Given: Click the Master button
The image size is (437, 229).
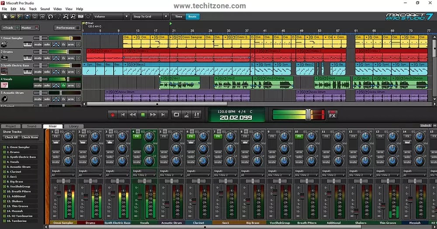Looking at the screenshot, I should click(x=30, y=28).
